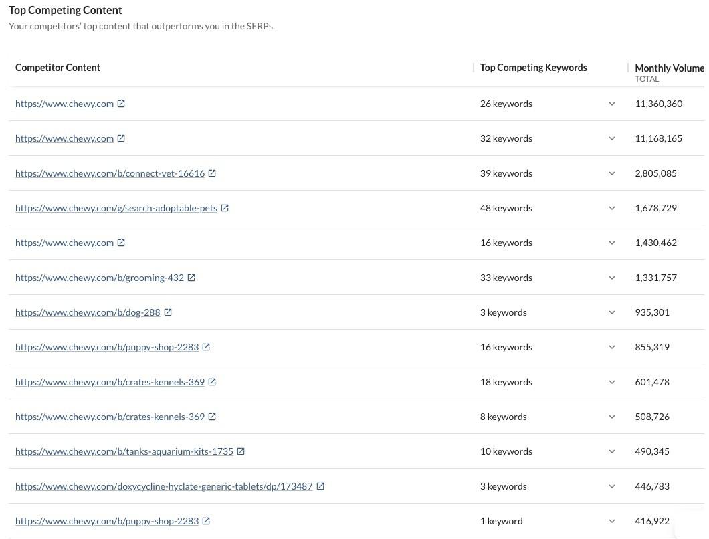Expand the 10 keywords chevron
Viewport: 709px width, 539px height.
(611, 451)
